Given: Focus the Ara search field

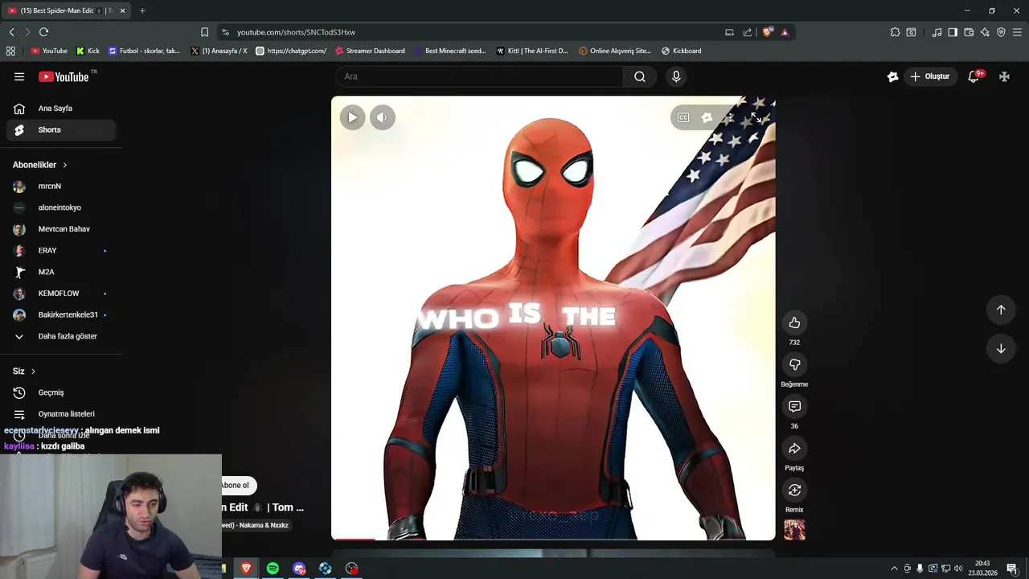Looking at the screenshot, I should [x=479, y=76].
